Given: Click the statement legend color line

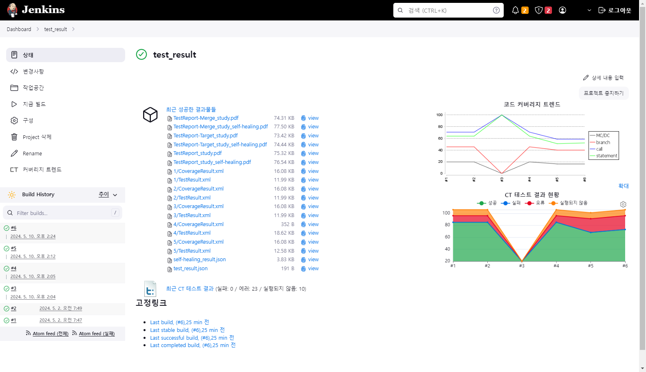Looking at the screenshot, I should (x=592, y=156).
